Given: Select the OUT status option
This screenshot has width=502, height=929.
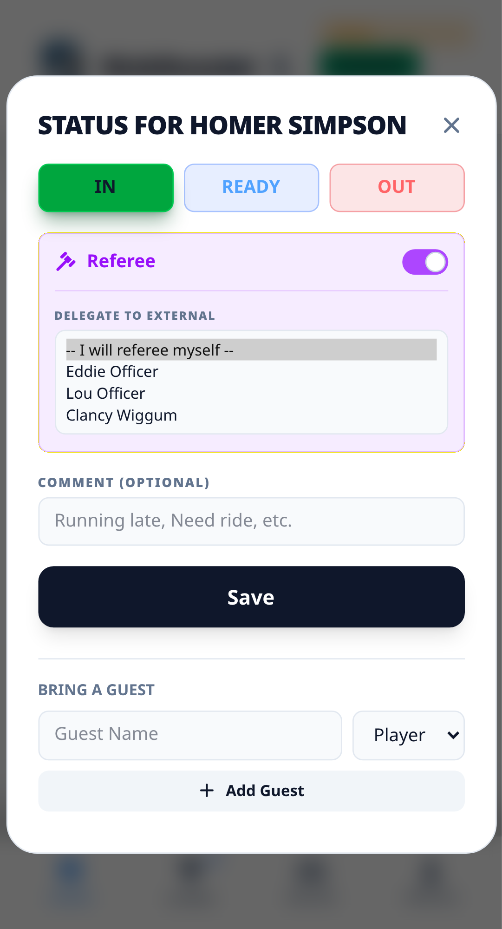Looking at the screenshot, I should click(x=397, y=187).
